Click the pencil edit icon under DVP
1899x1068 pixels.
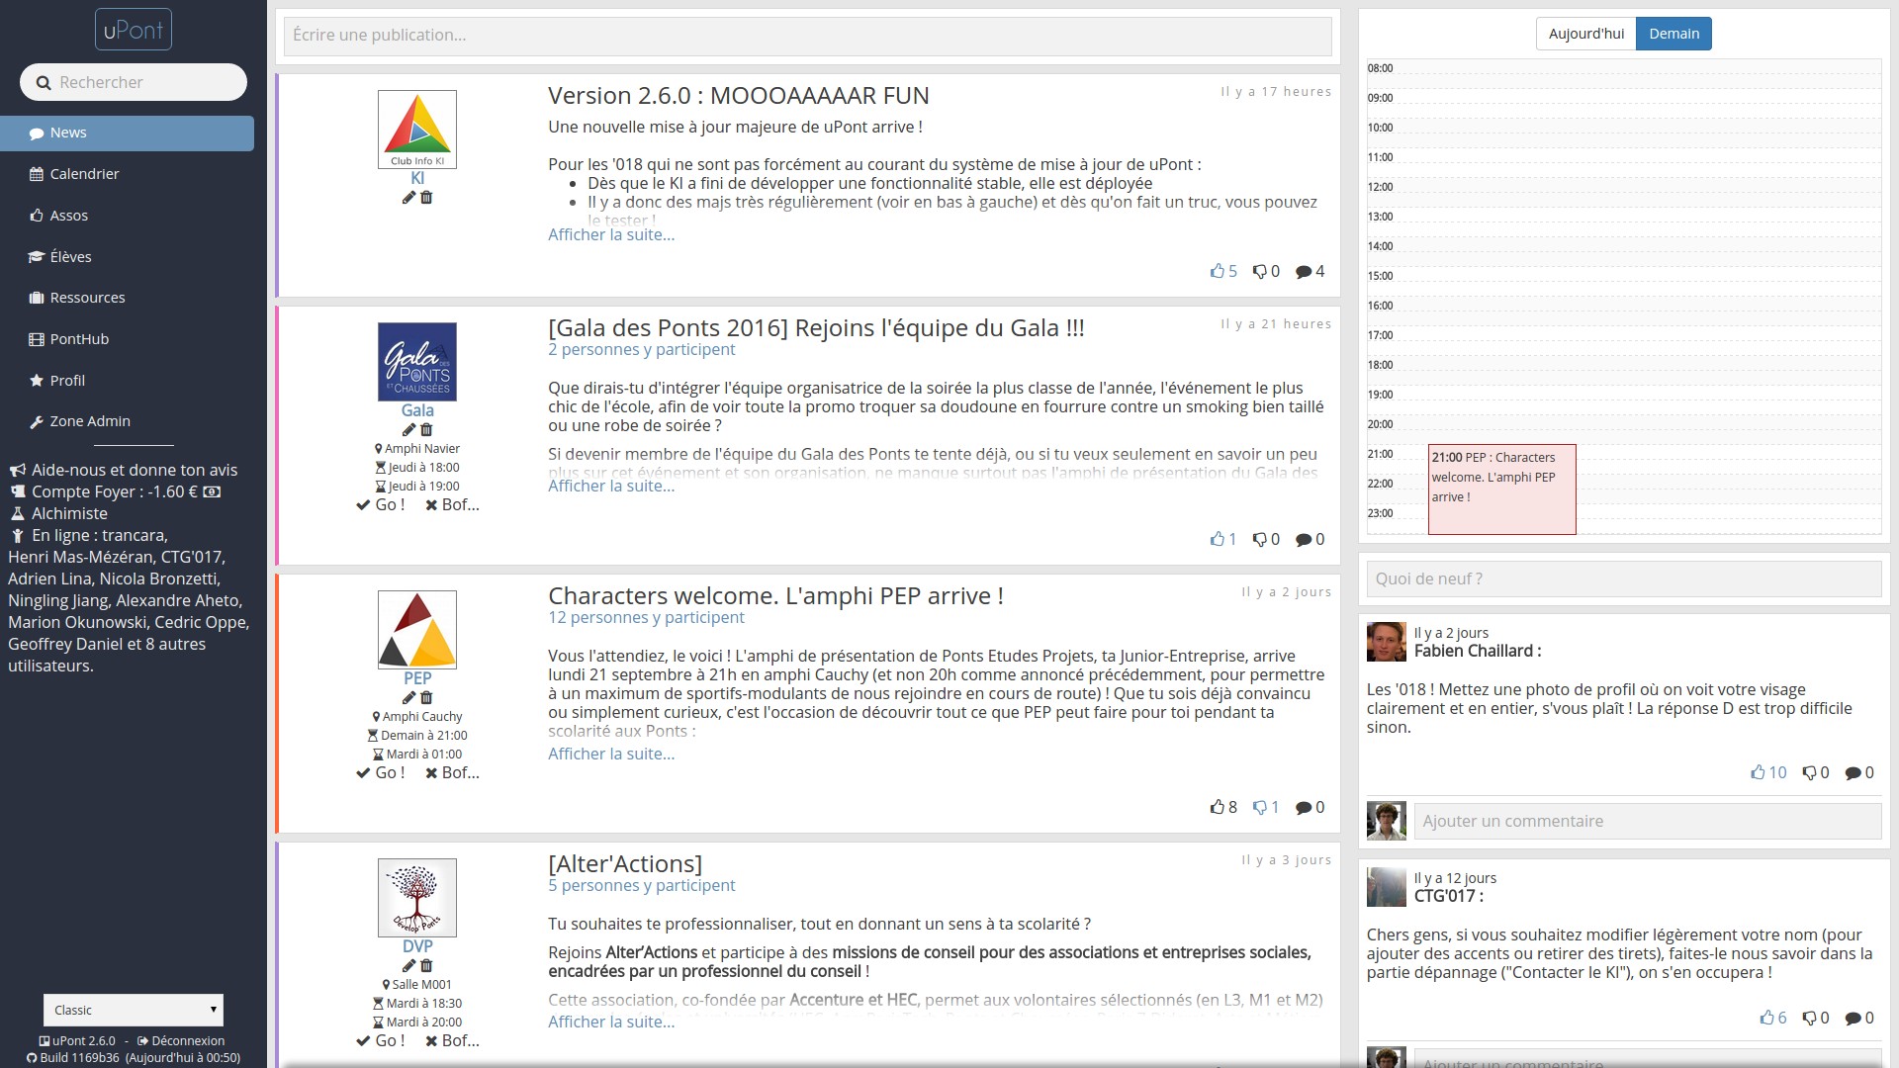click(x=408, y=966)
